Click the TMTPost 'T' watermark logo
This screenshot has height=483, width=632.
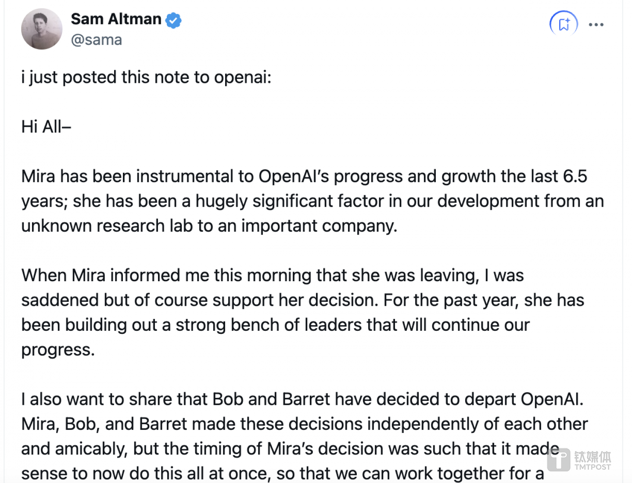tap(559, 460)
